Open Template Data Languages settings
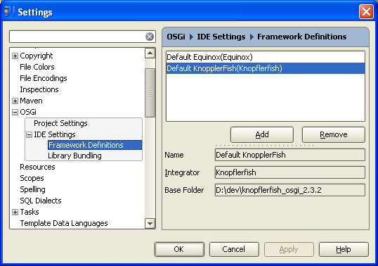Screen dimensions: 378x266 coord(64,223)
